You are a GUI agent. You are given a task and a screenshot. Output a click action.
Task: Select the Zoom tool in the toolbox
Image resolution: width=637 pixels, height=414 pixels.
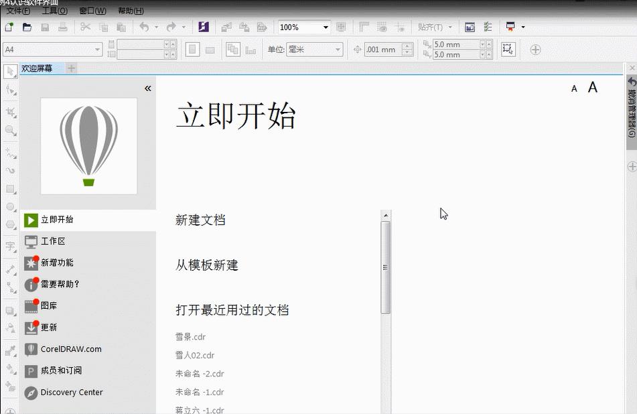(9, 129)
